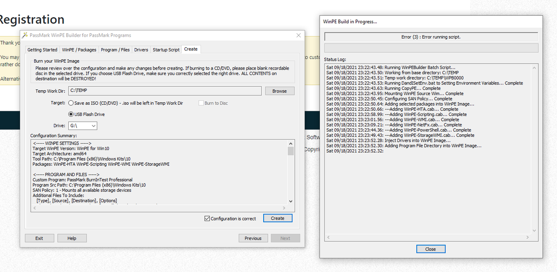Image resolution: width=557 pixels, height=272 pixels.
Task: Click the empty secondary progress bar
Action: pos(431,48)
